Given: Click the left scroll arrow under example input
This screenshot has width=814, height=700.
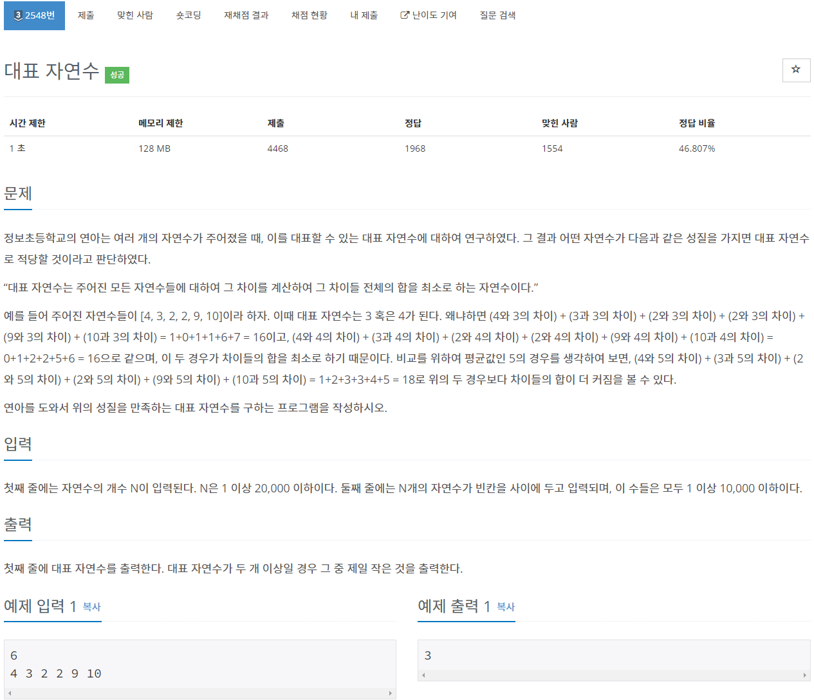Looking at the screenshot, I should tap(10, 693).
